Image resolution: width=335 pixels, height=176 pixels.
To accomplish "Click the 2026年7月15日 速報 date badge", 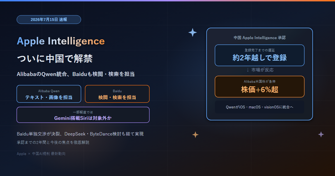I will (x=49, y=20).
